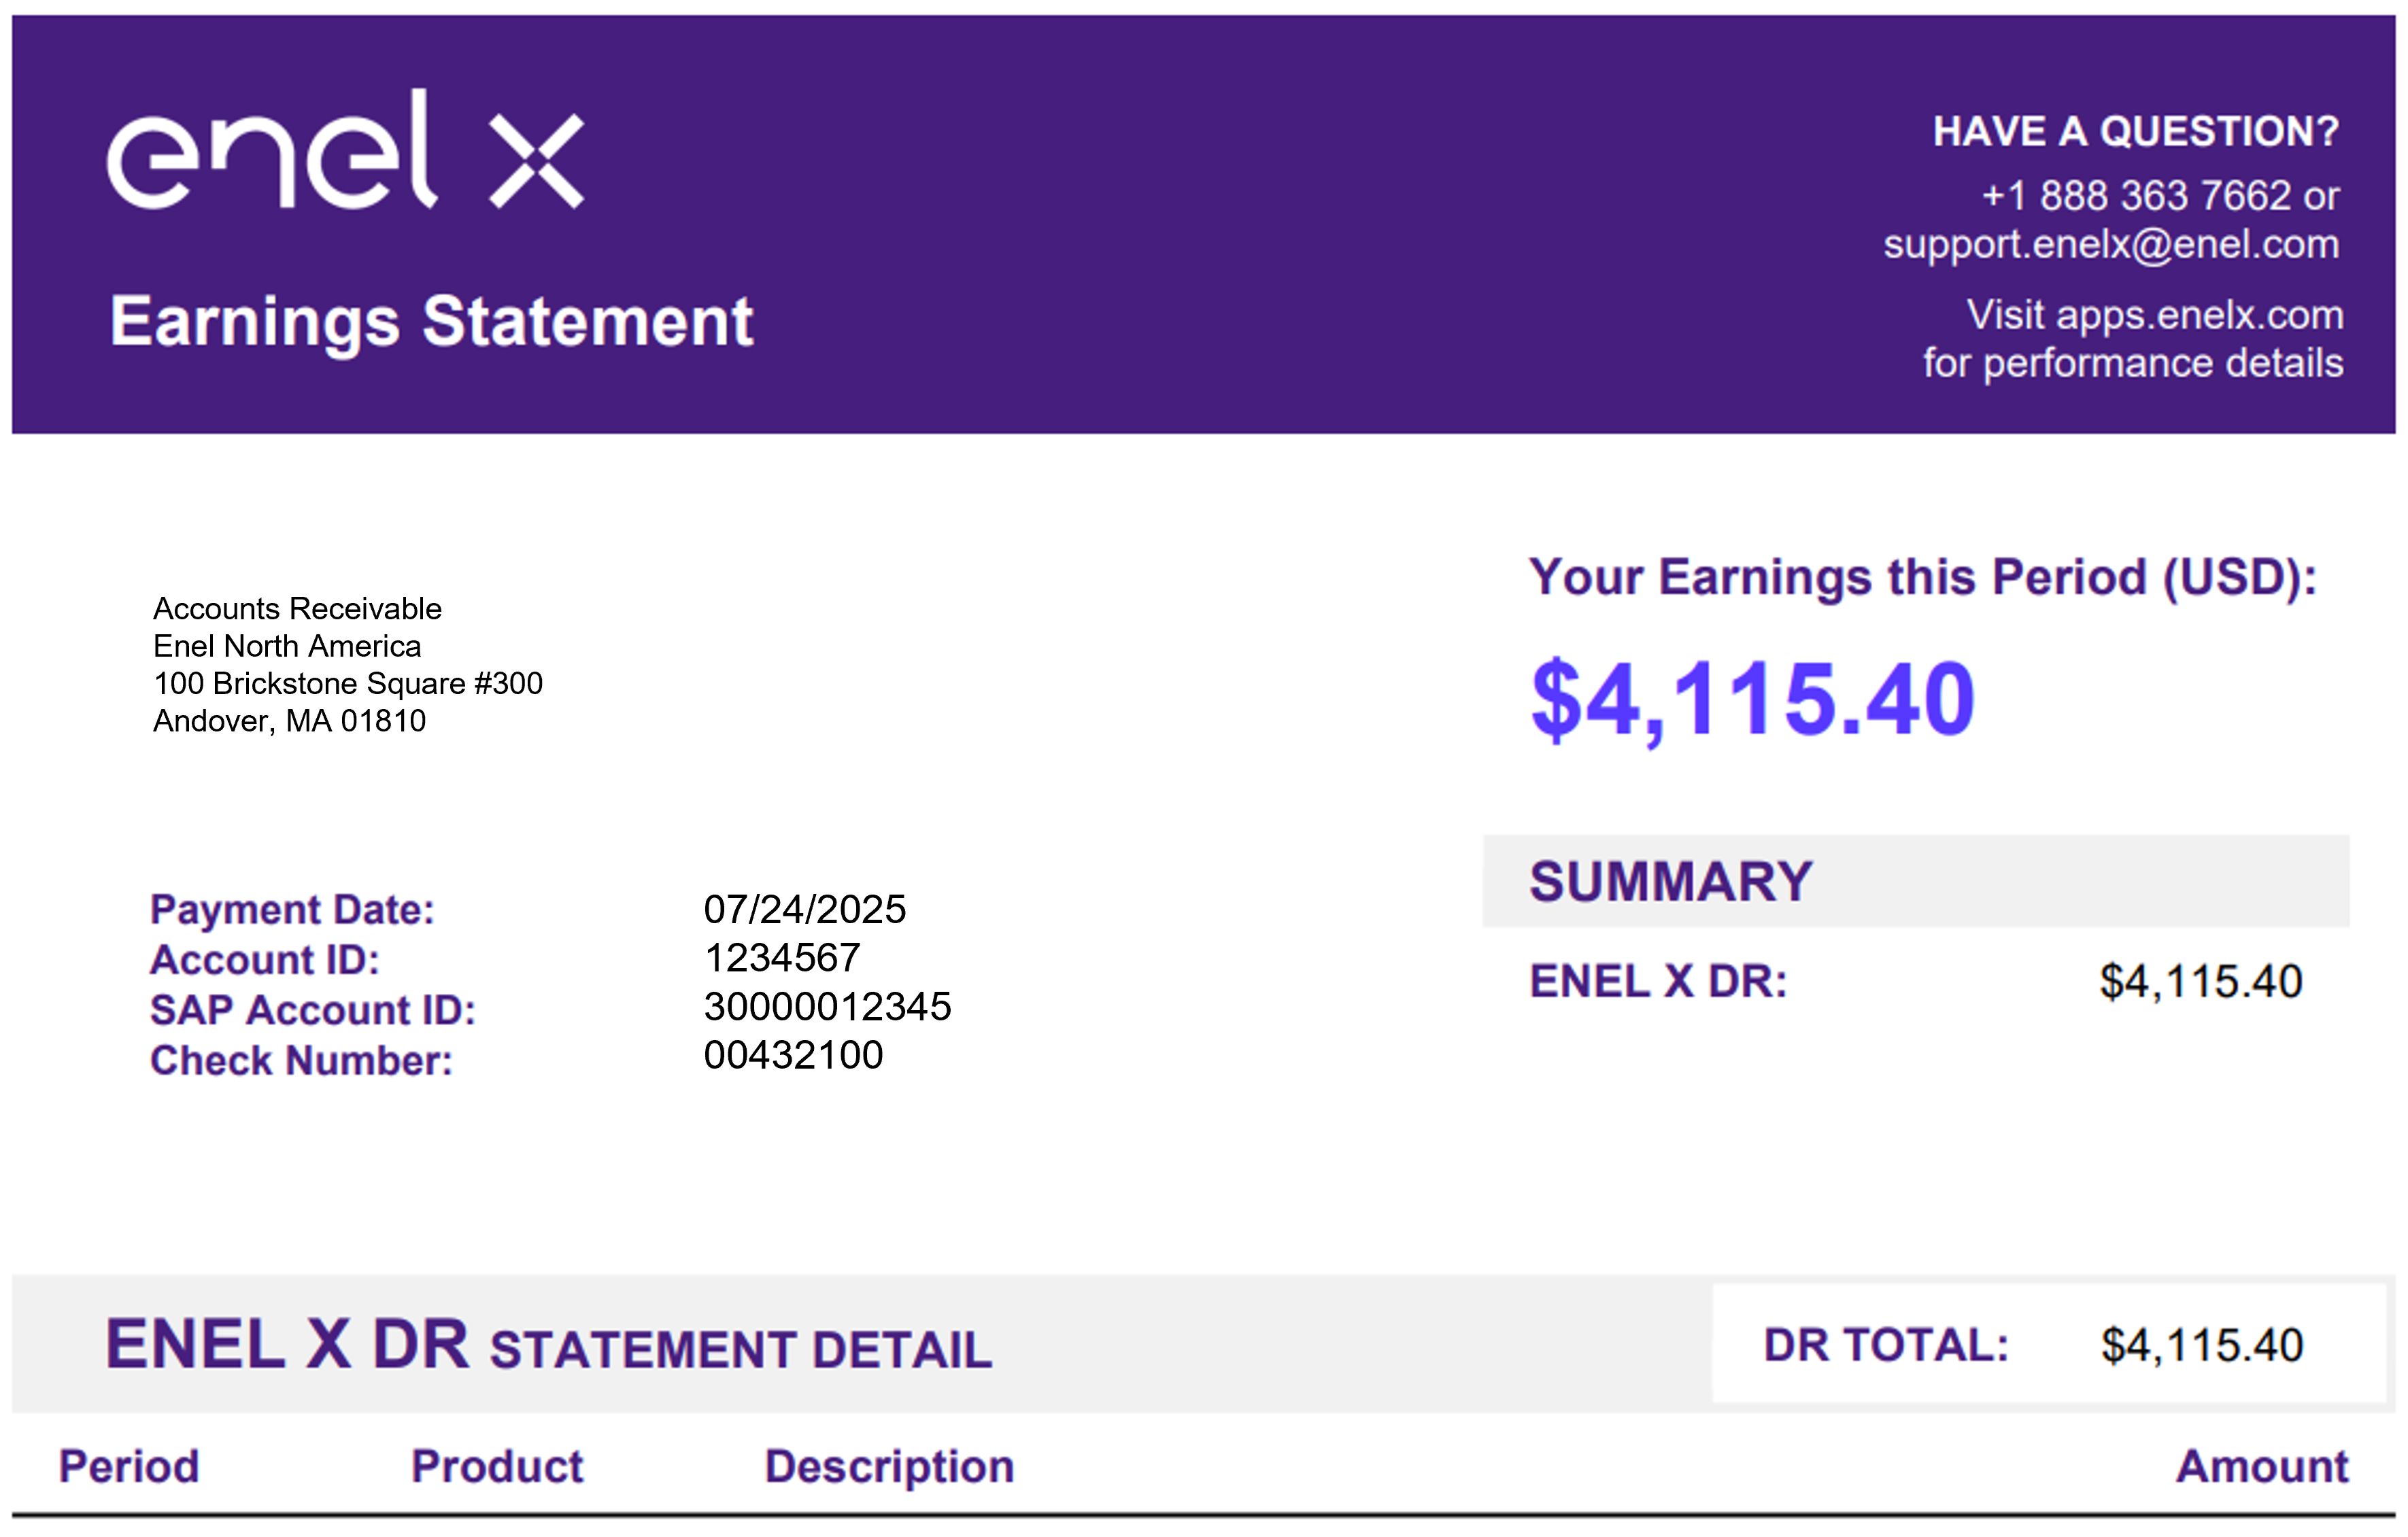Click the "SAP Account ID:" label
The image size is (2408, 1537).
(313, 1010)
